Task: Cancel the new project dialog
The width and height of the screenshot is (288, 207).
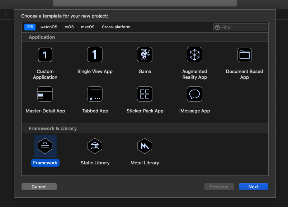Action: [x=39, y=187]
